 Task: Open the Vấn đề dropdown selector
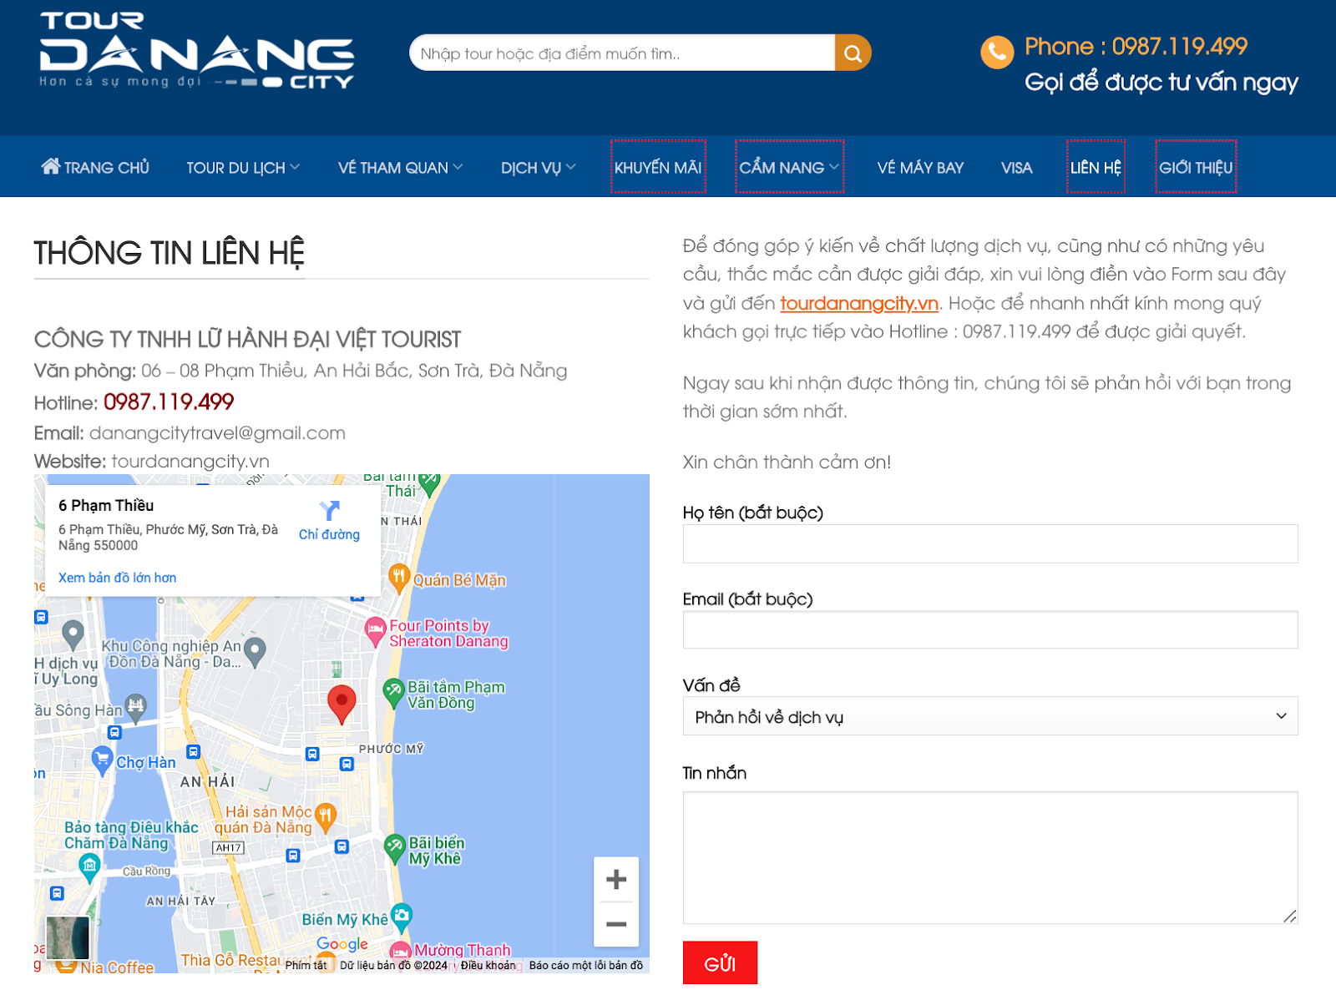990,716
